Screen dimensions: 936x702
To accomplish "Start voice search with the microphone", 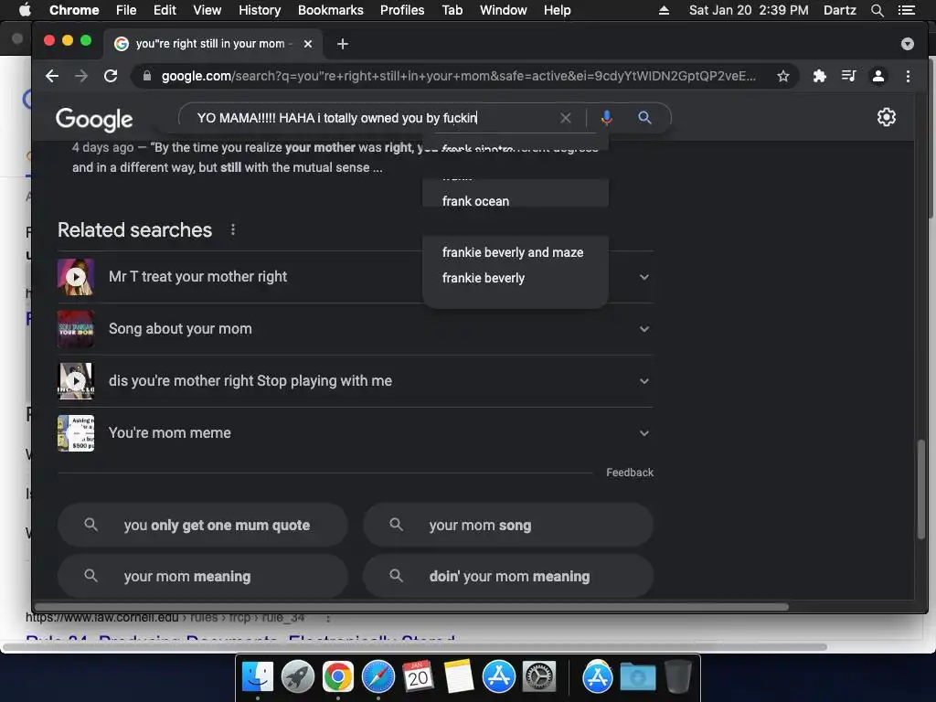I will tap(607, 118).
